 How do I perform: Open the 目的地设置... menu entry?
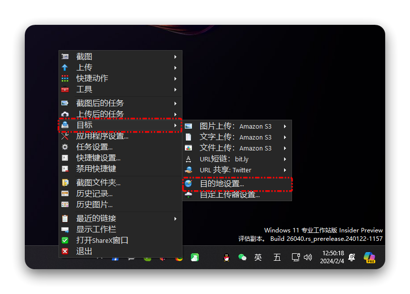tap(237, 184)
